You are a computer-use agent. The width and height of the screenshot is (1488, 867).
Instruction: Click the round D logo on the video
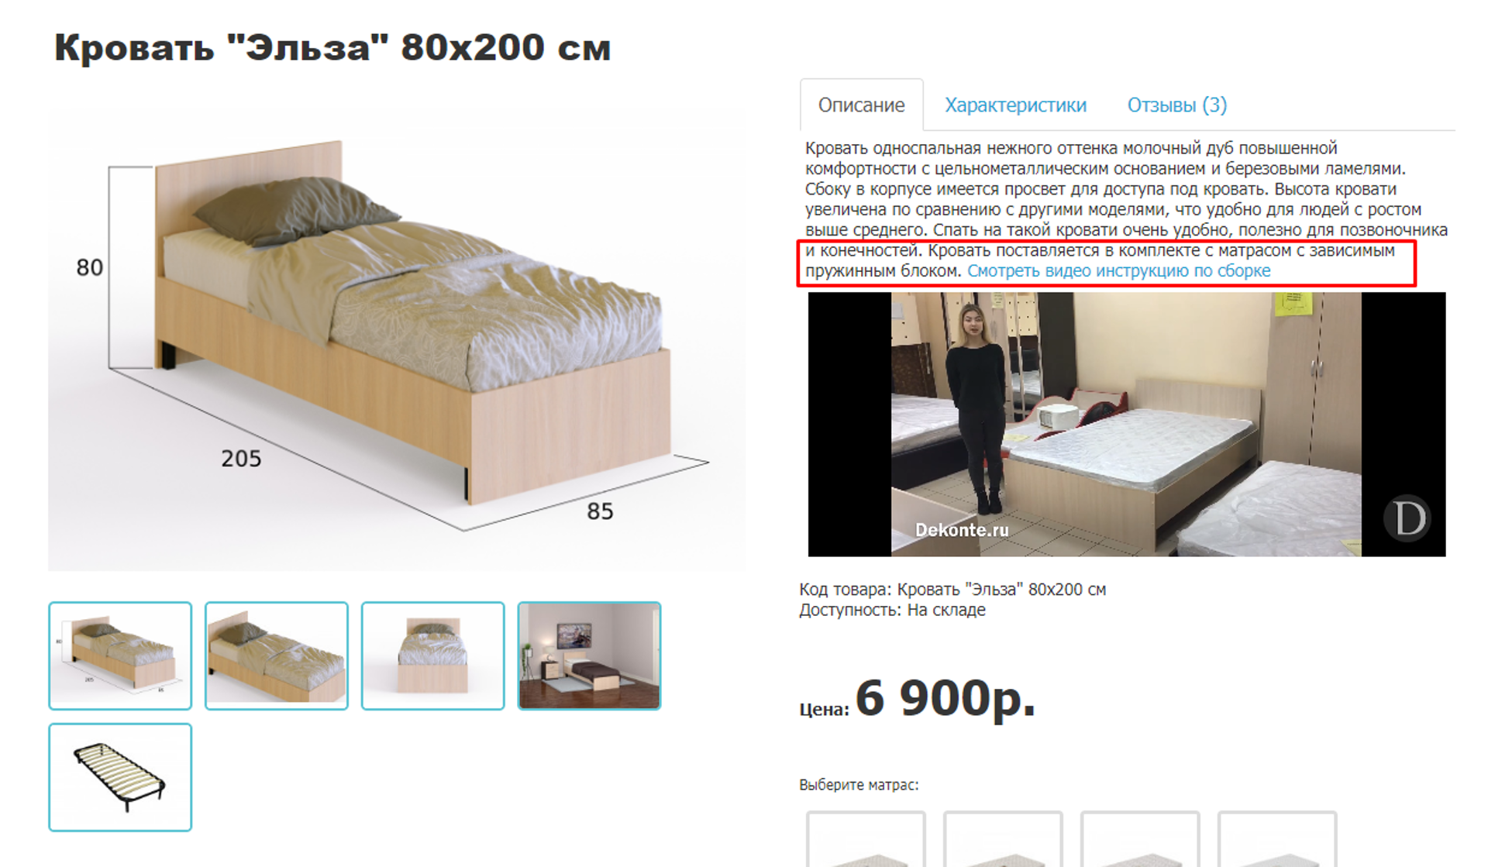1407,518
